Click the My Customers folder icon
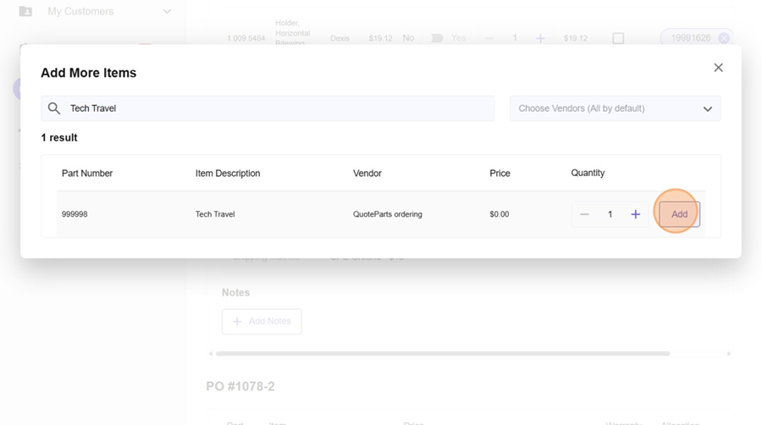 (x=25, y=11)
